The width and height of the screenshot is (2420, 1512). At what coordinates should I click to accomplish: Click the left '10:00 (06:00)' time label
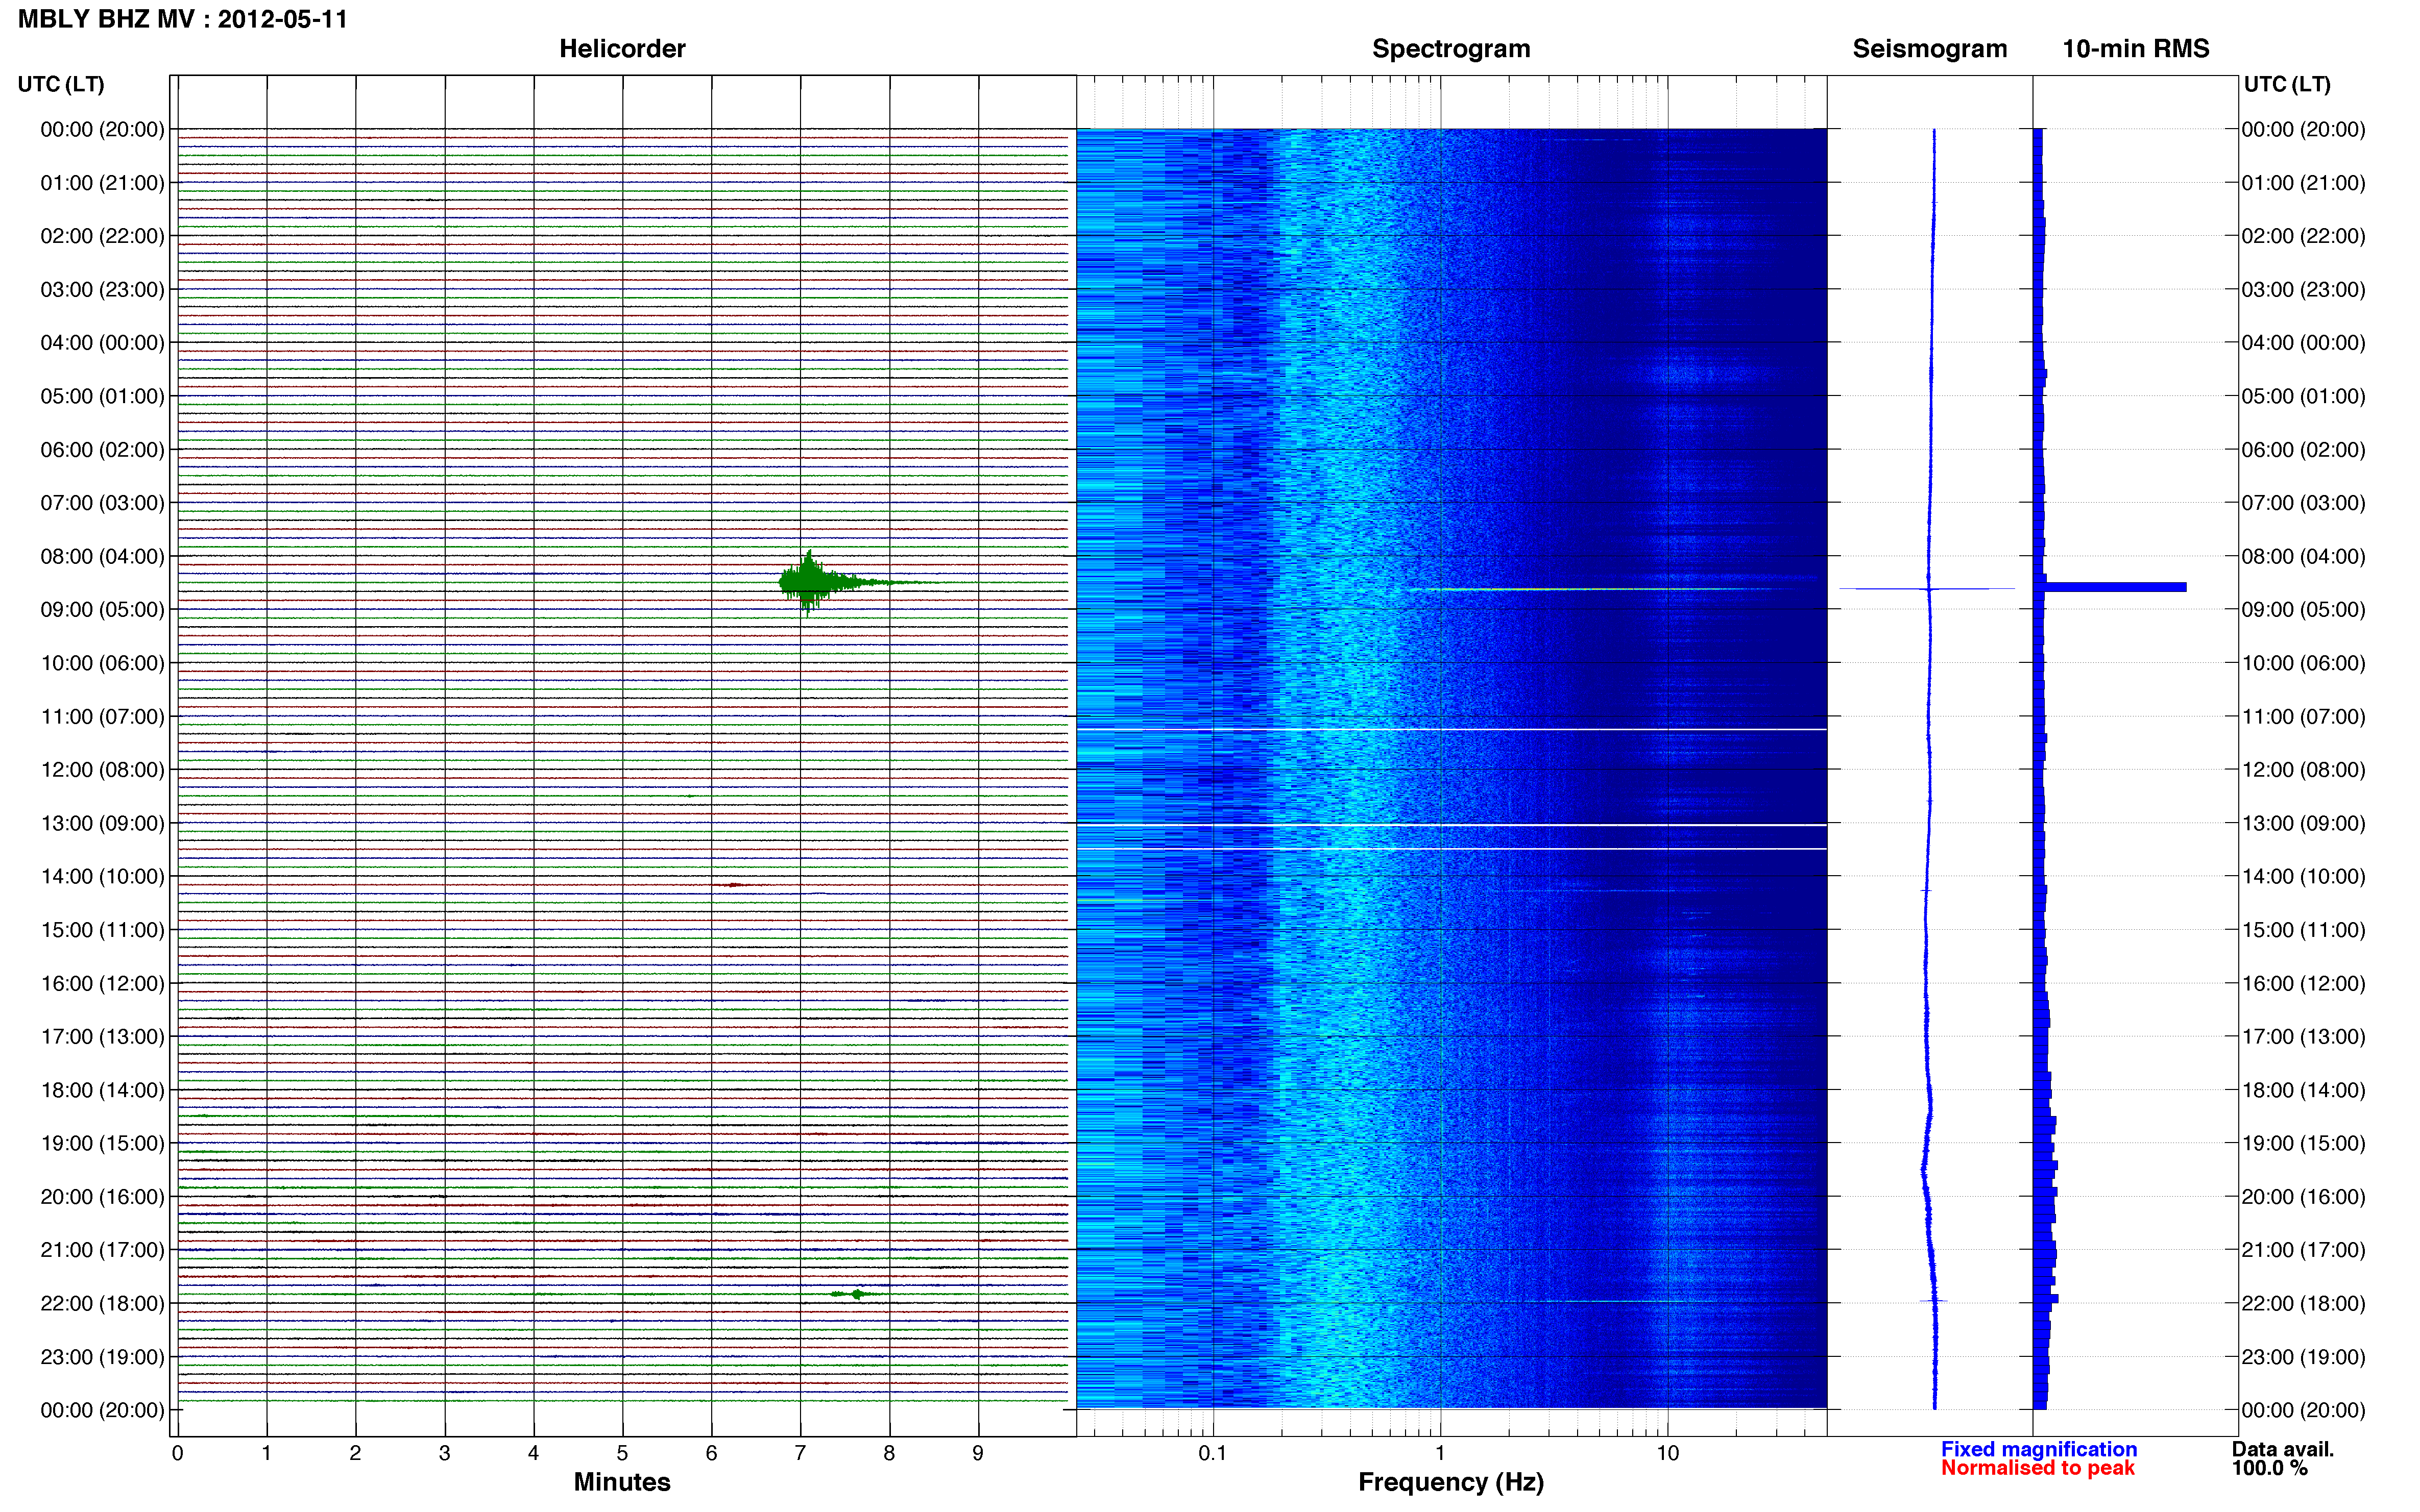(102, 663)
